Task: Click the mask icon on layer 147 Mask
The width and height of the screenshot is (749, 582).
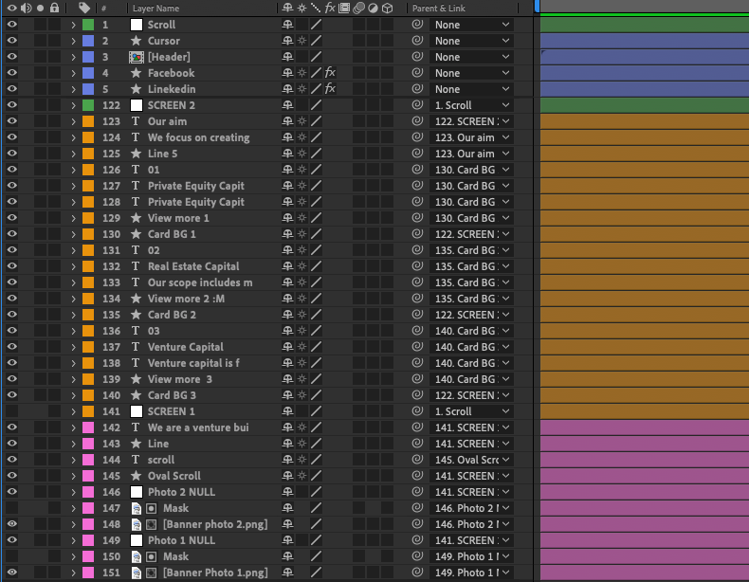Action: click(x=152, y=508)
